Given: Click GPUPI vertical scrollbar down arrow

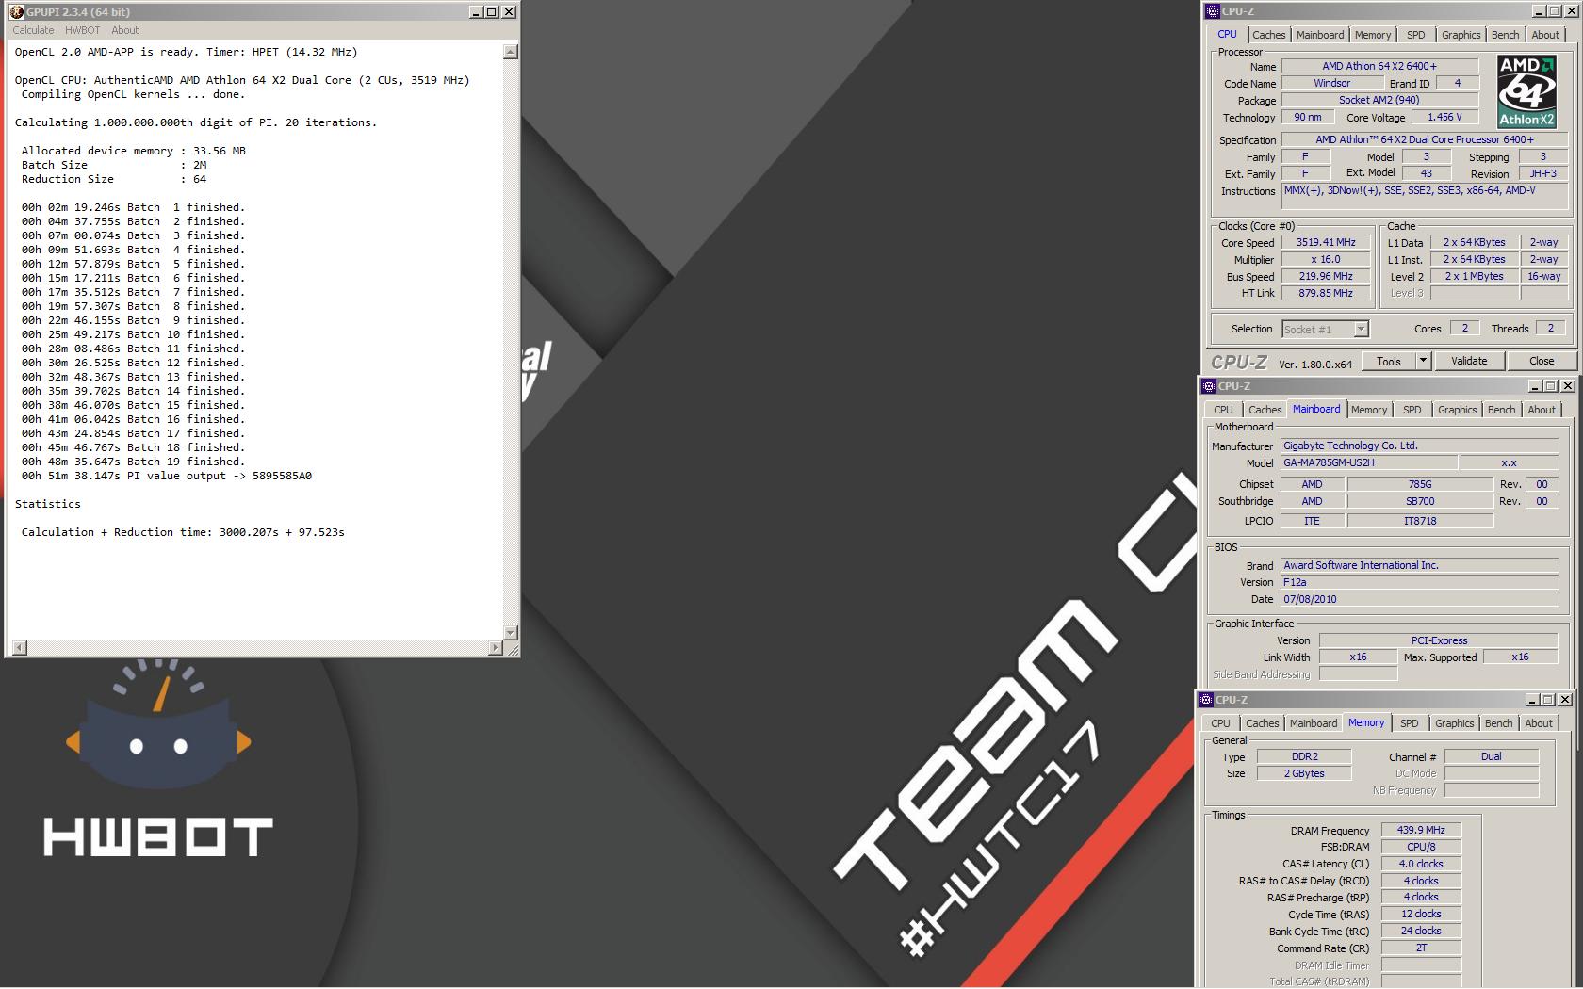Looking at the screenshot, I should 511,633.
